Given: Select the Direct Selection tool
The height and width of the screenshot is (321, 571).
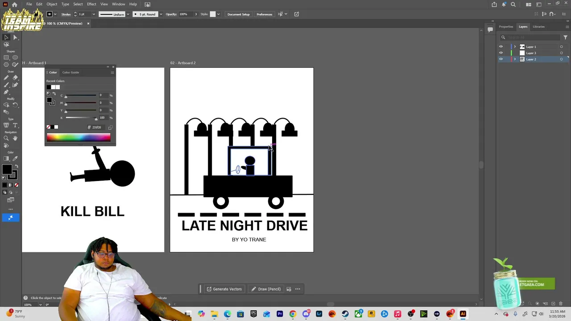Looking at the screenshot, I should point(15,37).
